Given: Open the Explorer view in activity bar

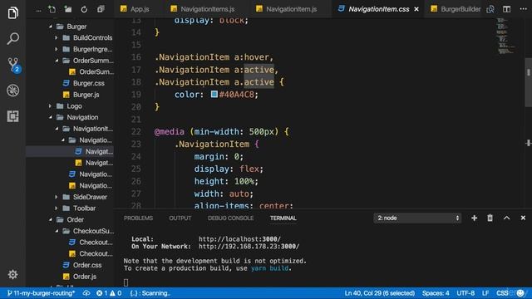Looking at the screenshot, I should click(x=13, y=13).
